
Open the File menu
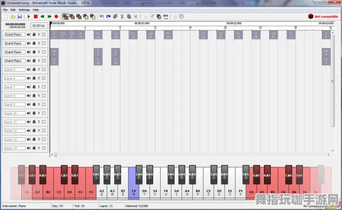click(x=5, y=10)
